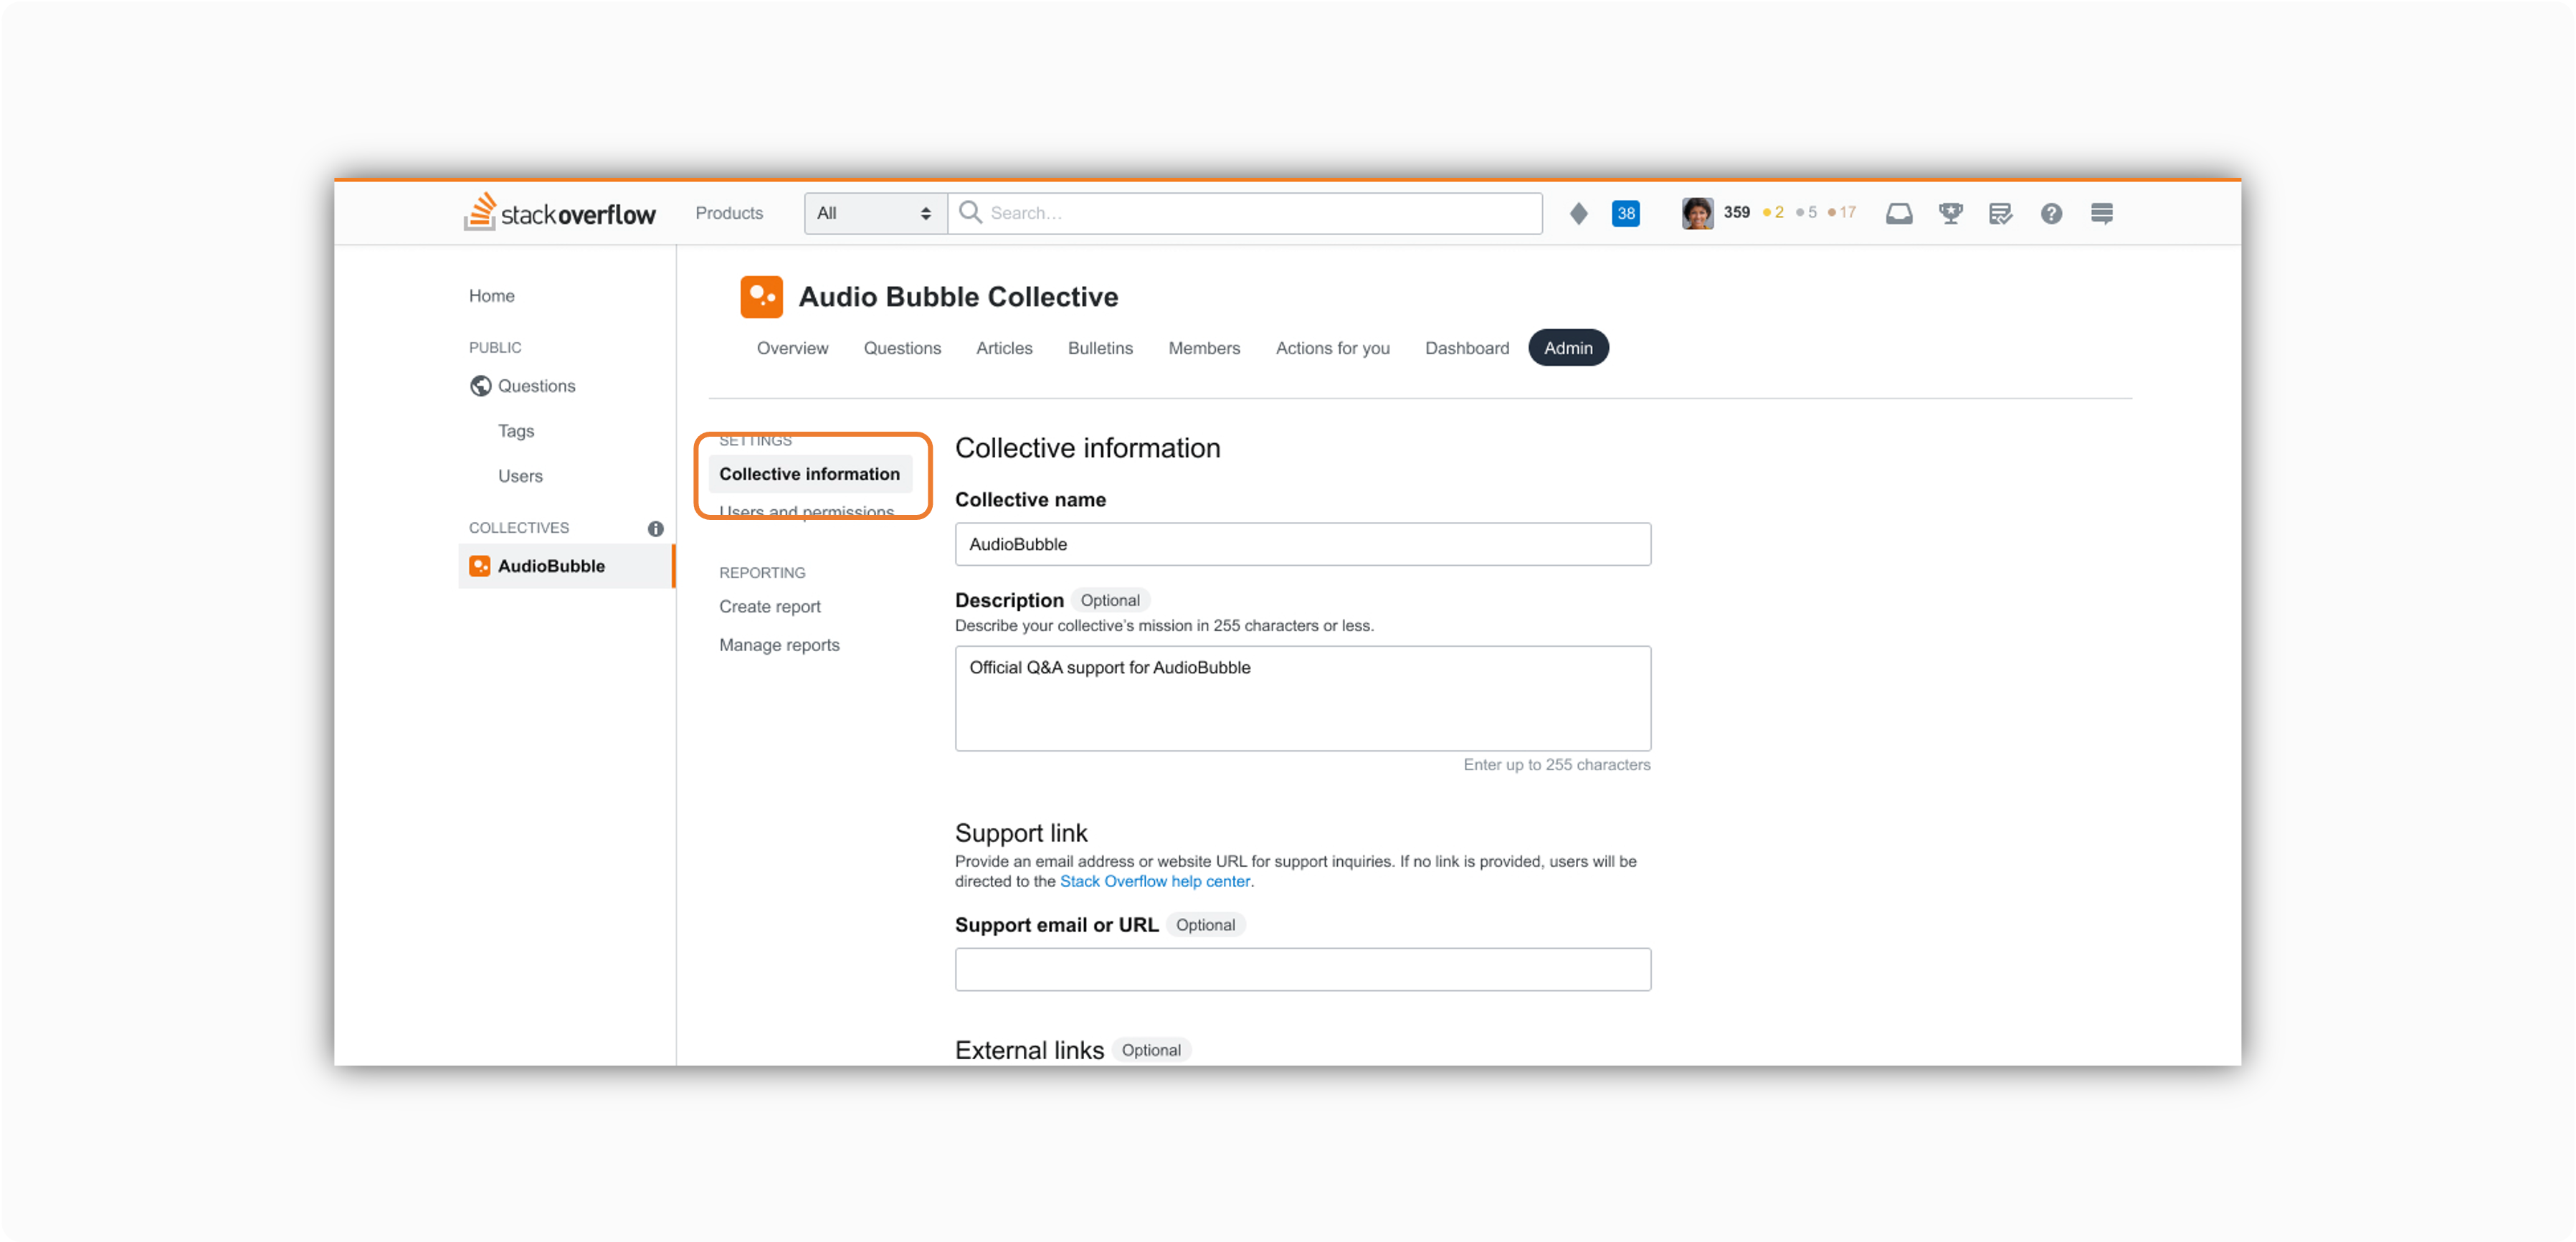Viewport: 2576px width, 1242px height.
Task: Follow the Stack Overflow help center link
Action: click(x=1155, y=881)
